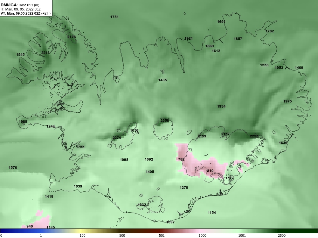Viewport: 318px width, 238px height.
Task: Click the 1857 value
Action: [x=238, y=39]
